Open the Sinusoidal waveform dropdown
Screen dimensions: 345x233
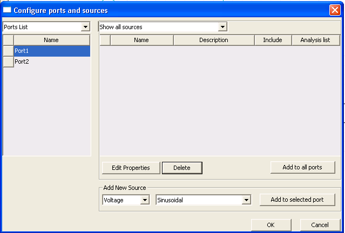click(x=246, y=200)
